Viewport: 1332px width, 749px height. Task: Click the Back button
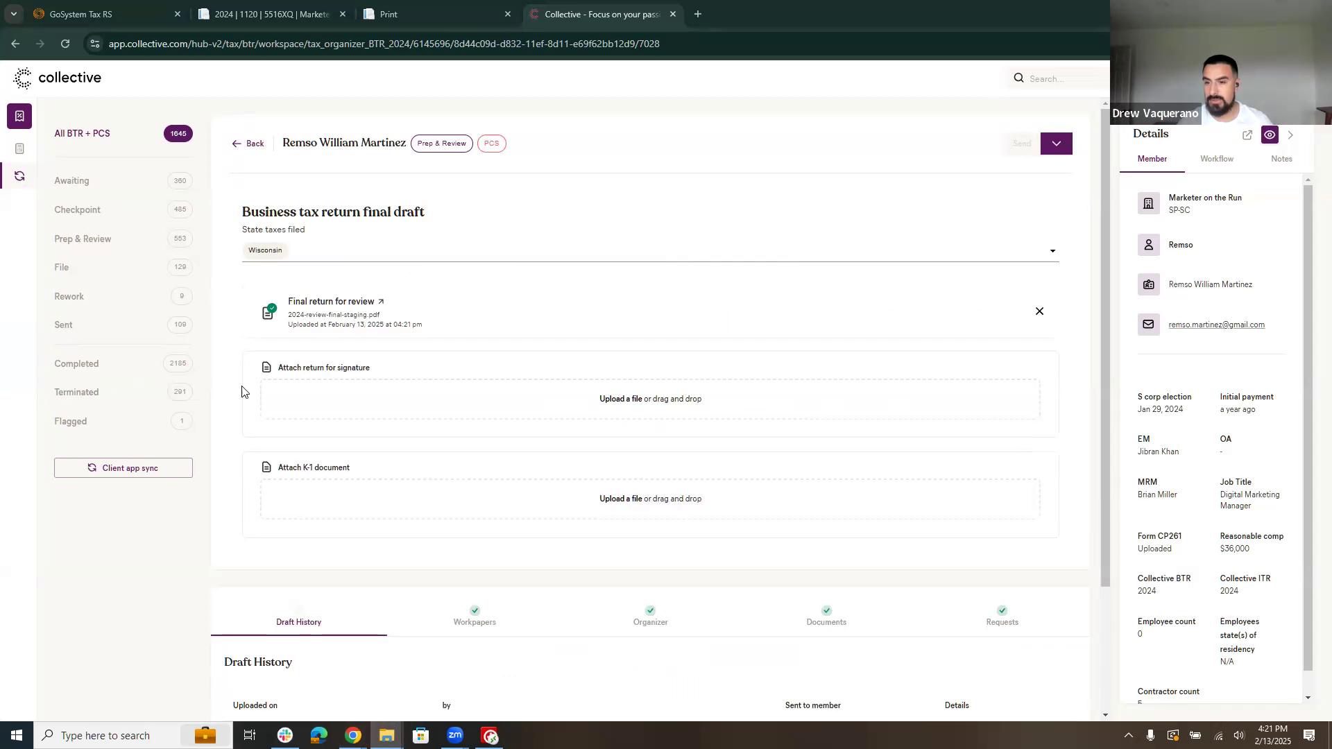tap(248, 144)
